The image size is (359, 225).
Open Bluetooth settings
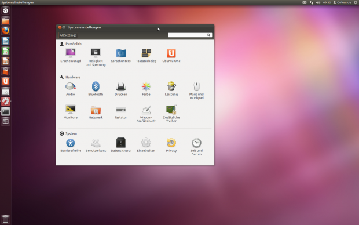[x=96, y=89]
